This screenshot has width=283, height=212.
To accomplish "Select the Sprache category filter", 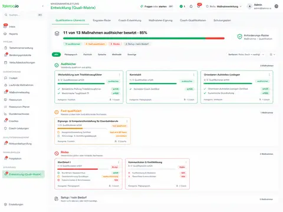I will (102, 54).
